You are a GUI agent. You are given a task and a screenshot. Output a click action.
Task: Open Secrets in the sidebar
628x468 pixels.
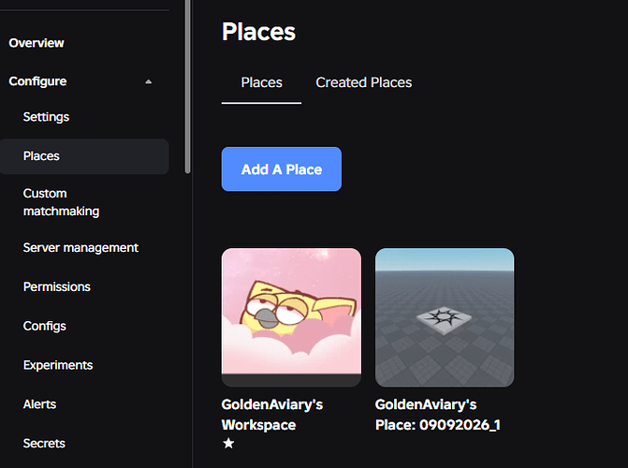(x=44, y=444)
